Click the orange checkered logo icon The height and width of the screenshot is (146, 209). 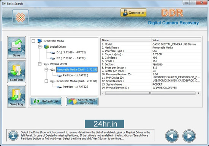[x=21, y=17]
